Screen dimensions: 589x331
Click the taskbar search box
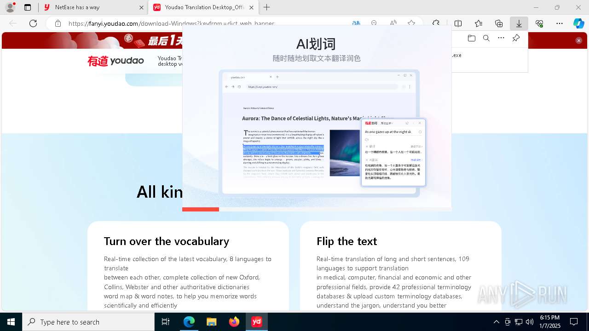click(88, 322)
